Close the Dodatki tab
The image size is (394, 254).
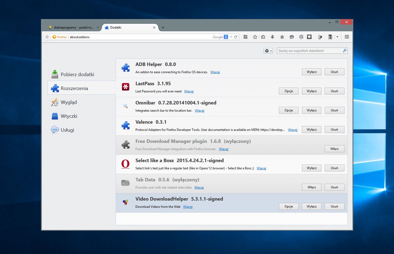pyautogui.click(x=154, y=28)
